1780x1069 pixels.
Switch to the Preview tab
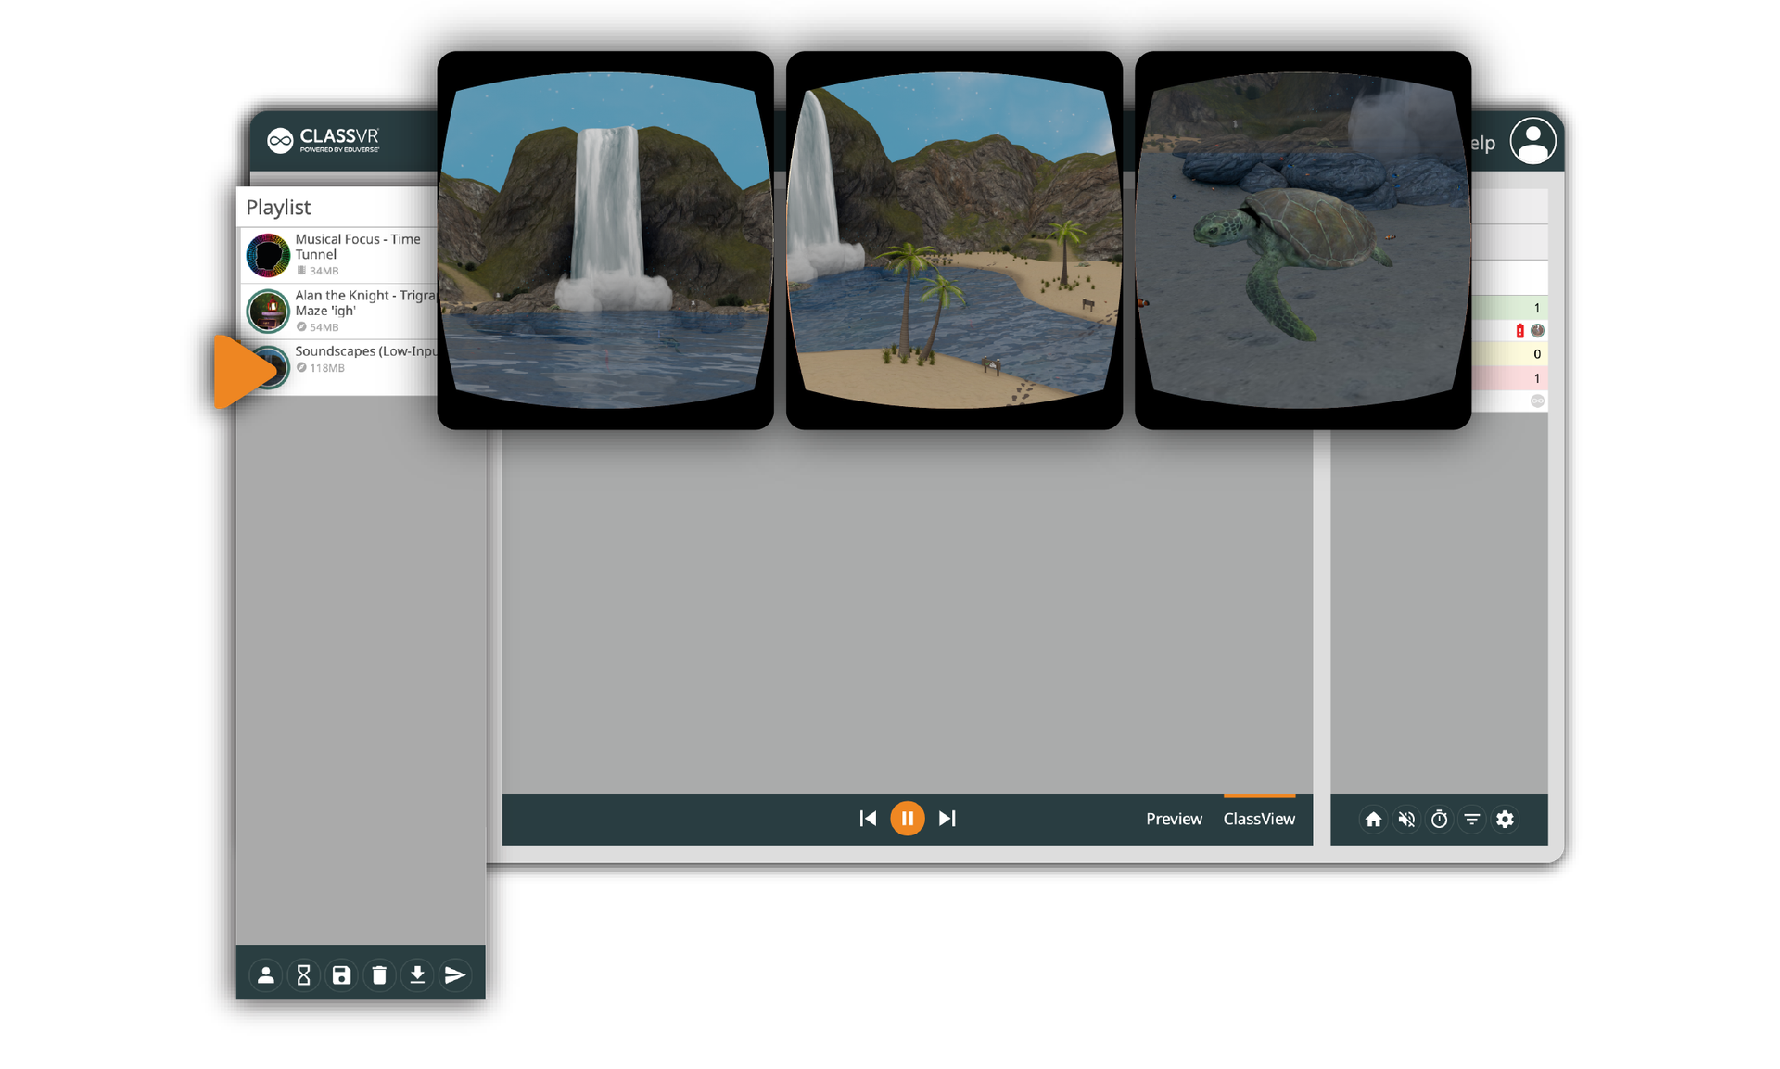click(1173, 818)
